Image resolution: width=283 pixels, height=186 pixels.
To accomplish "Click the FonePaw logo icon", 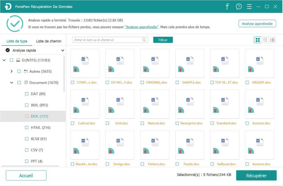I will (8, 7).
